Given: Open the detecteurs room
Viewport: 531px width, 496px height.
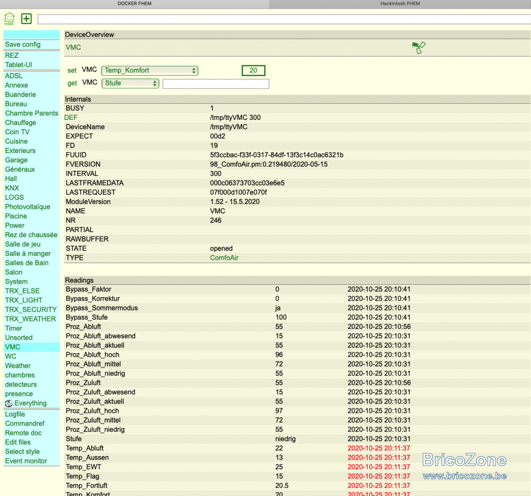Looking at the screenshot, I should (x=21, y=384).
